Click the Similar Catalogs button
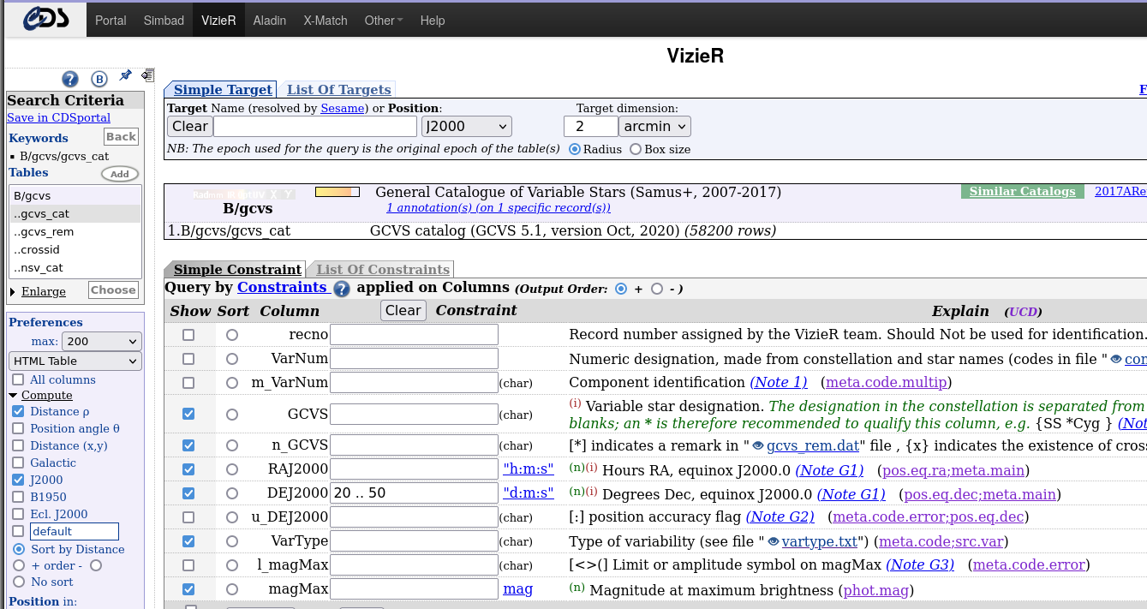1147x609 pixels. click(1022, 192)
